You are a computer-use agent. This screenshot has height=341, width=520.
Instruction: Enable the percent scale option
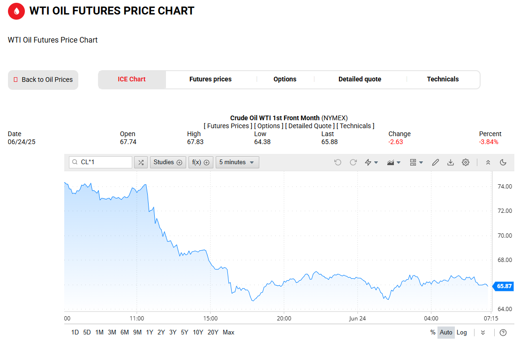pyautogui.click(x=433, y=333)
